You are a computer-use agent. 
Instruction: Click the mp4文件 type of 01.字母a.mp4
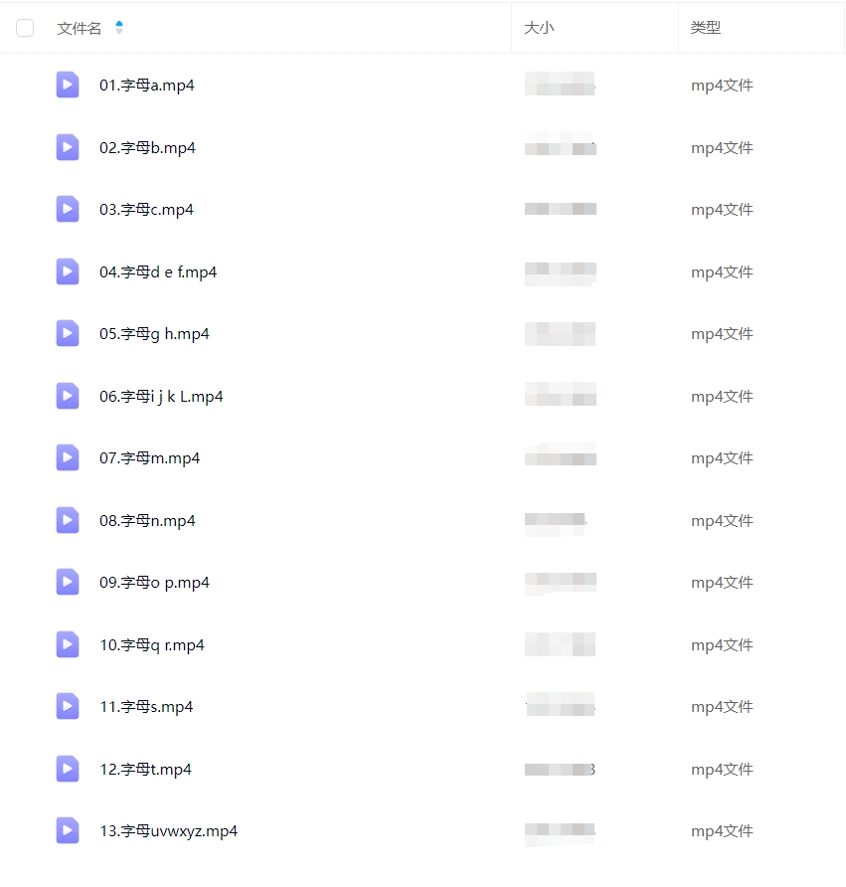click(722, 86)
